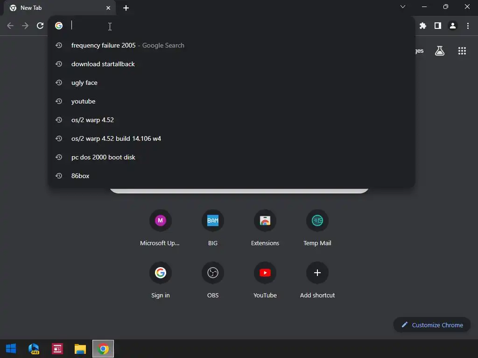The width and height of the screenshot is (478, 358).
Task: Click Chrome icon in taskbar
Action: click(103, 349)
